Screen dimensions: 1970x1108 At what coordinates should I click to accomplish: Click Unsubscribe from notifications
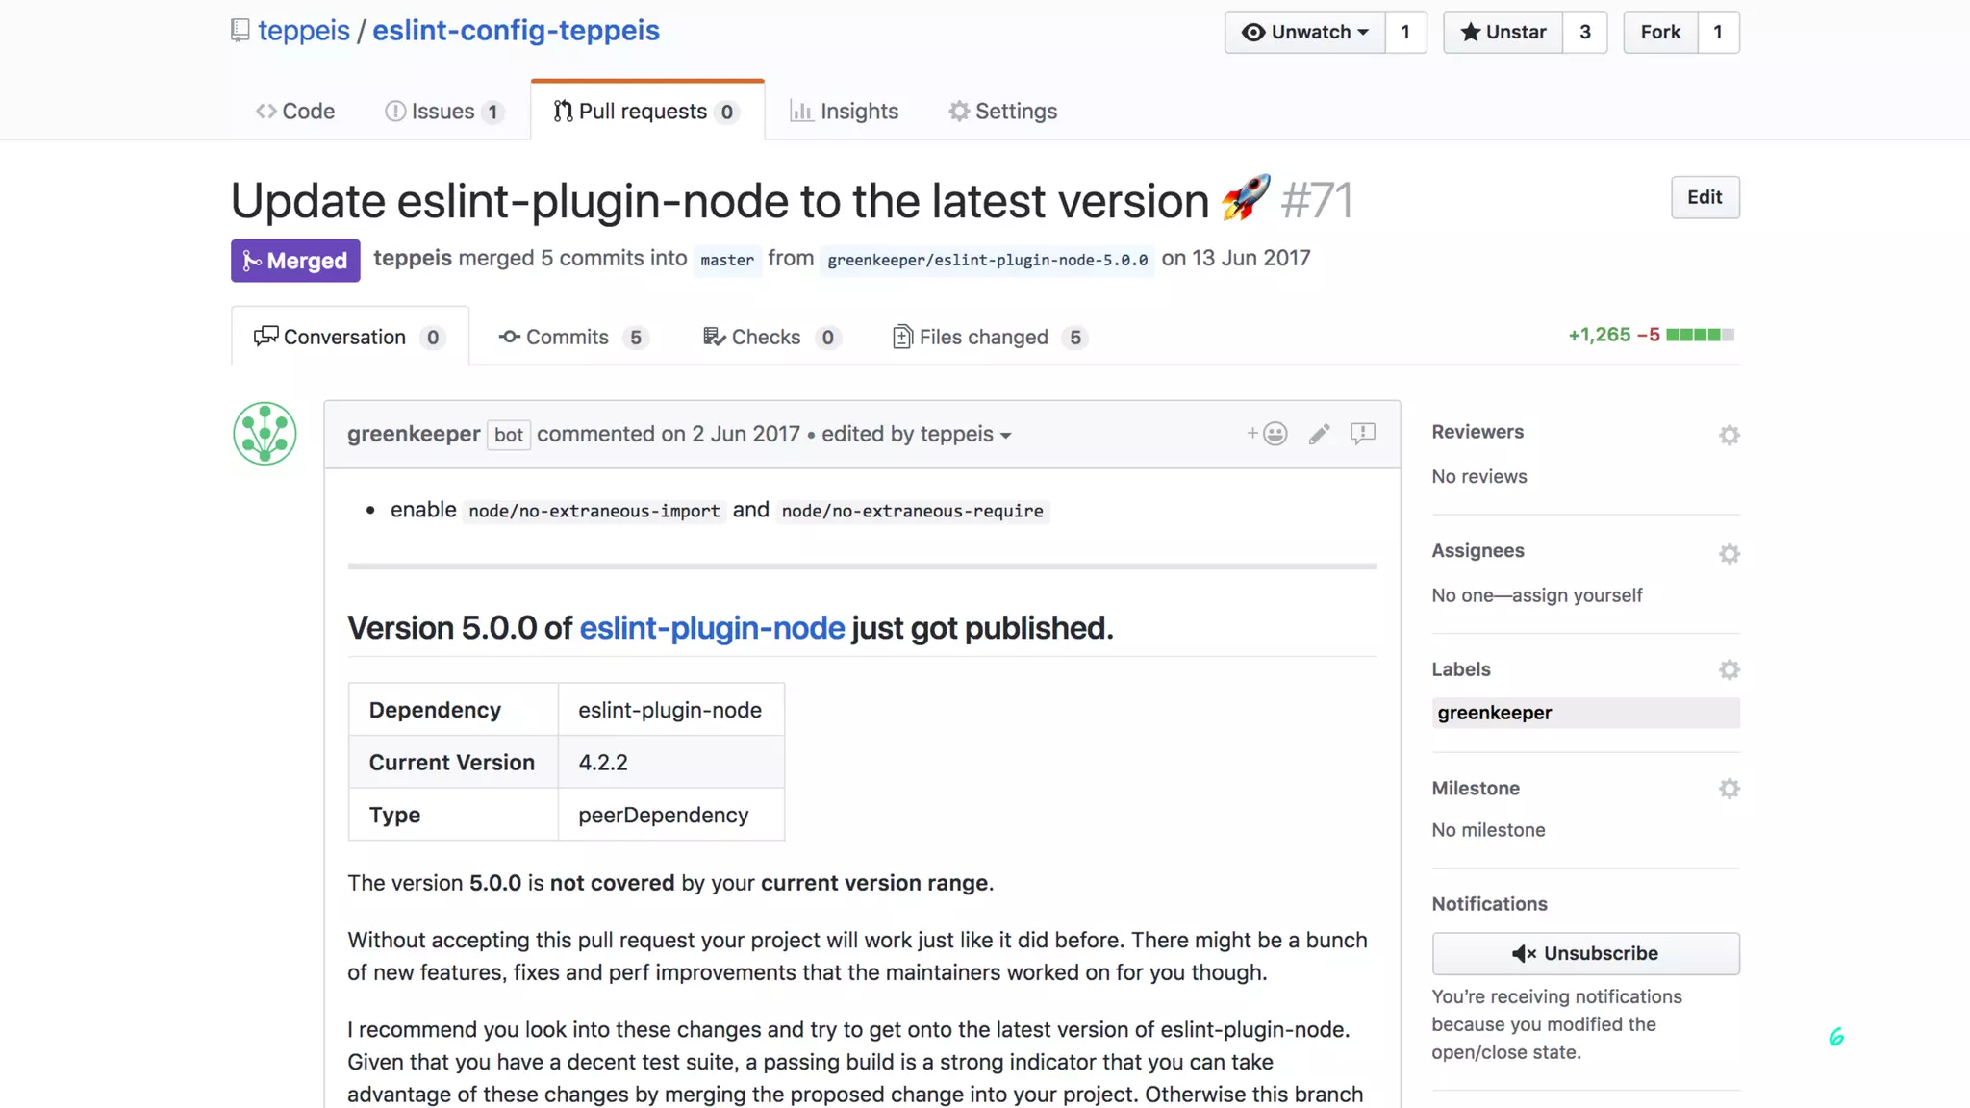(1585, 953)
